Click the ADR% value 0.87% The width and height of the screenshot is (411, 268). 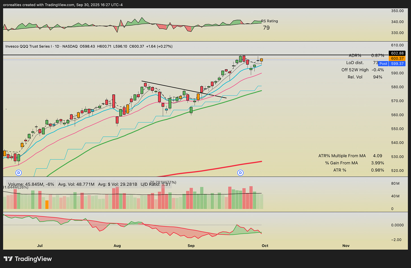(x=377, y=55)
